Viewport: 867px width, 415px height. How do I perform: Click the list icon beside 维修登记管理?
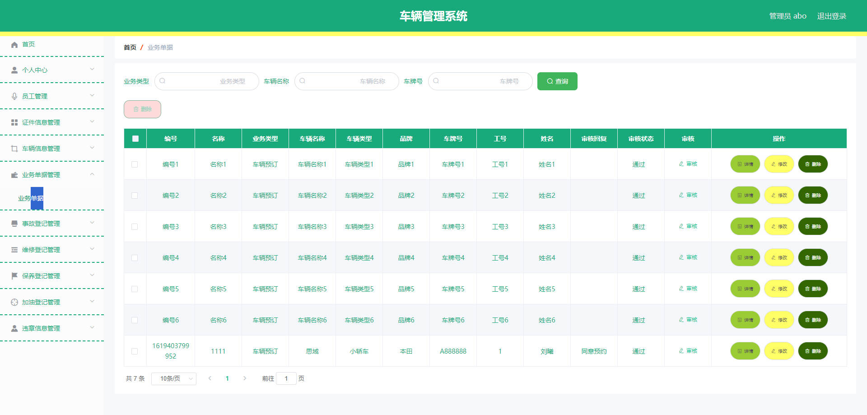(x=14, y=250)
